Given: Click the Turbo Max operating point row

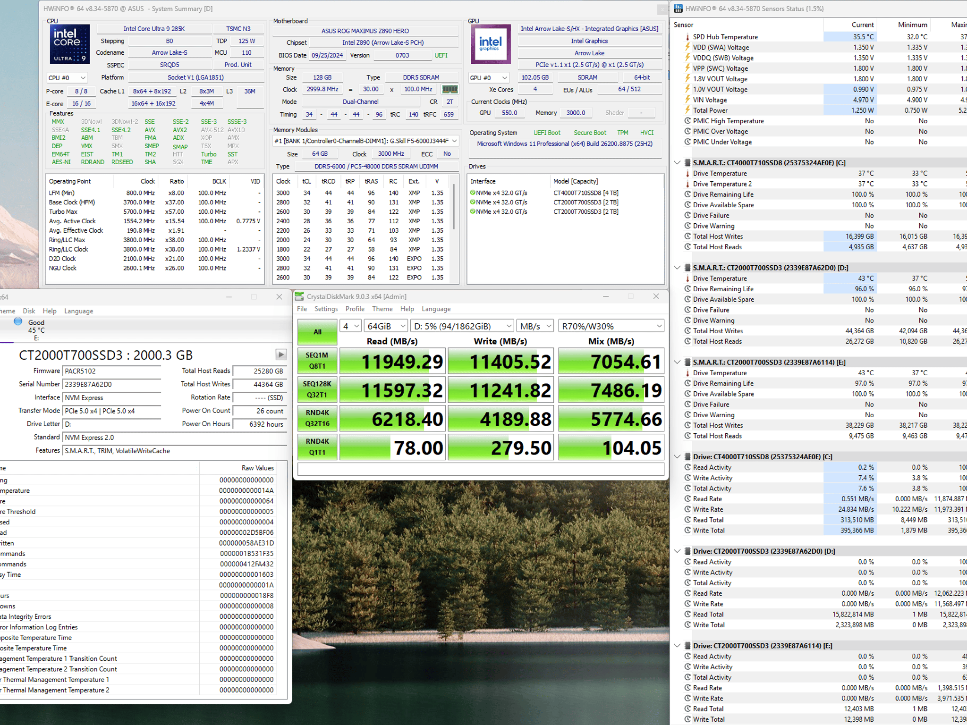Looking at the screenshot, I should [154, 211].
